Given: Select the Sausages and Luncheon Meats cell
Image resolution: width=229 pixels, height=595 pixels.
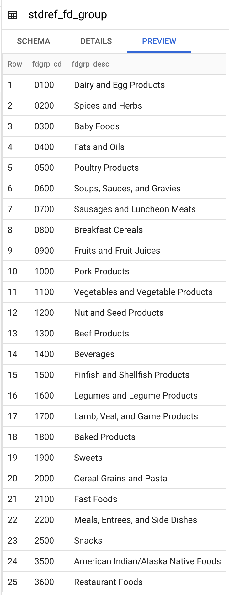Looking at the screenshot, I should pyautogui.click(x=135, y=209).
